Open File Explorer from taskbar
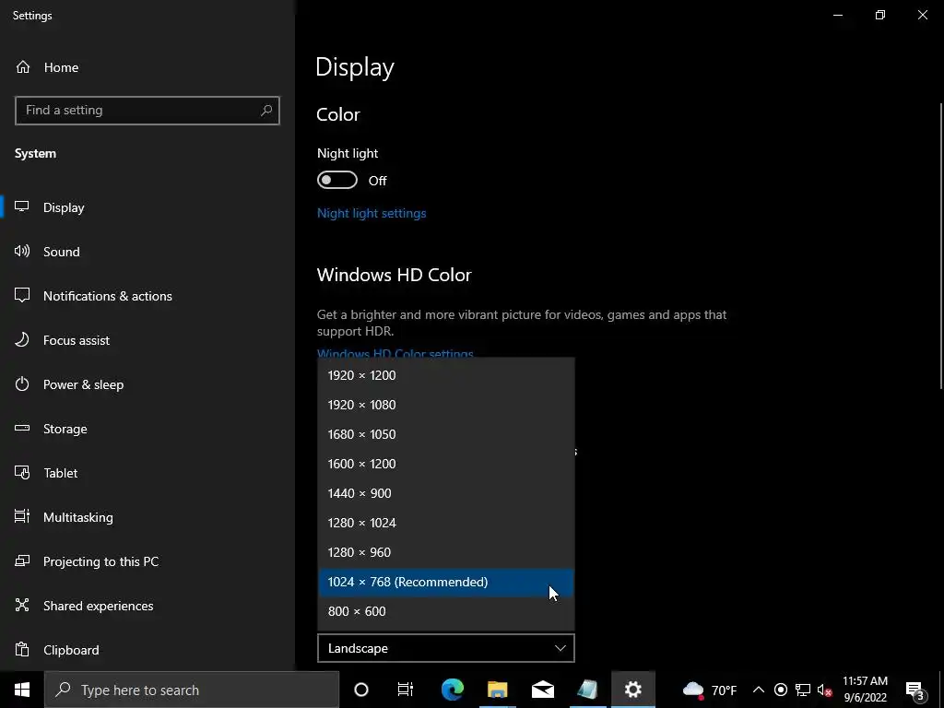944x708 pixels. (x=497, y=690)
